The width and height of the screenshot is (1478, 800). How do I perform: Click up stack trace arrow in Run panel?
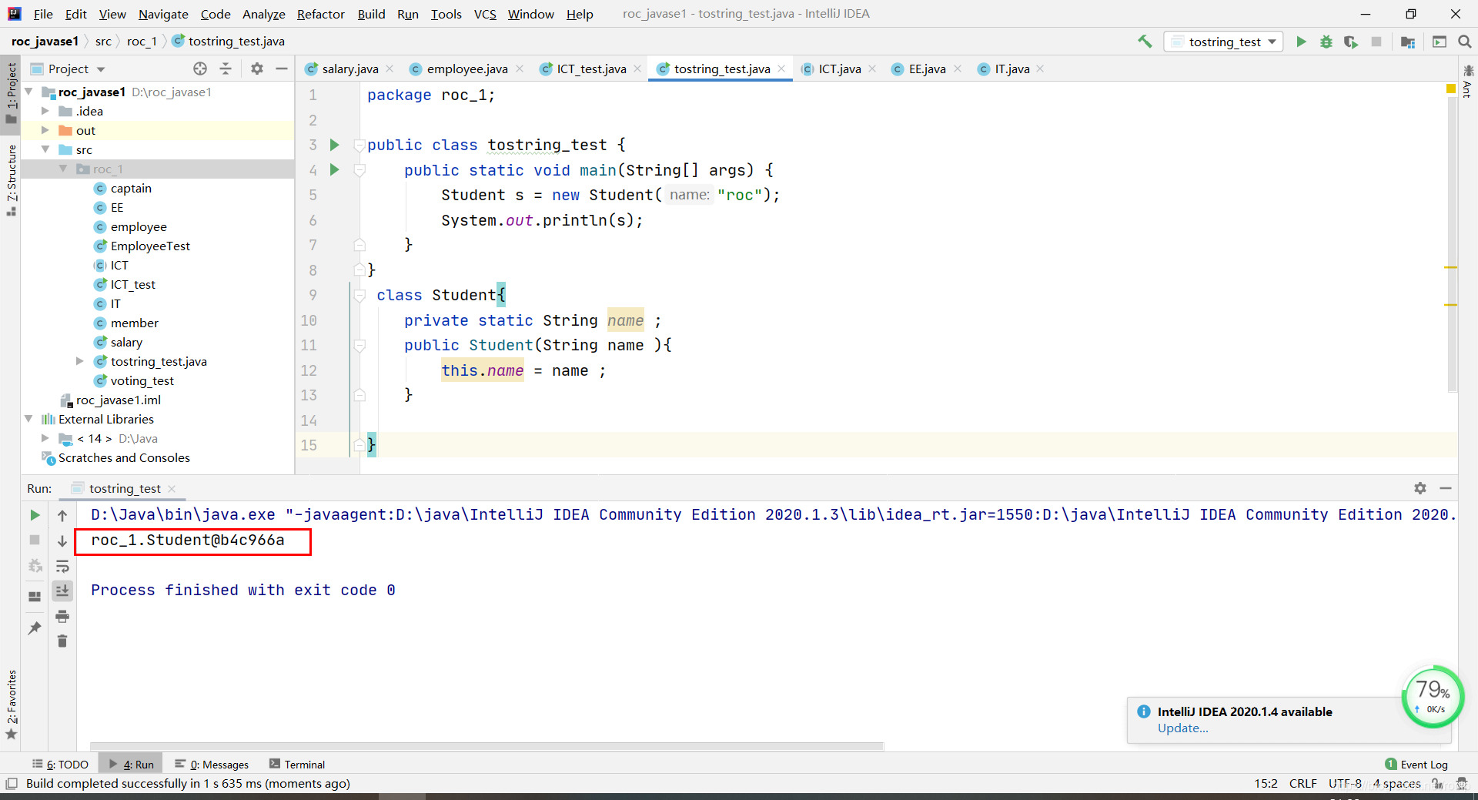(62, 515)
